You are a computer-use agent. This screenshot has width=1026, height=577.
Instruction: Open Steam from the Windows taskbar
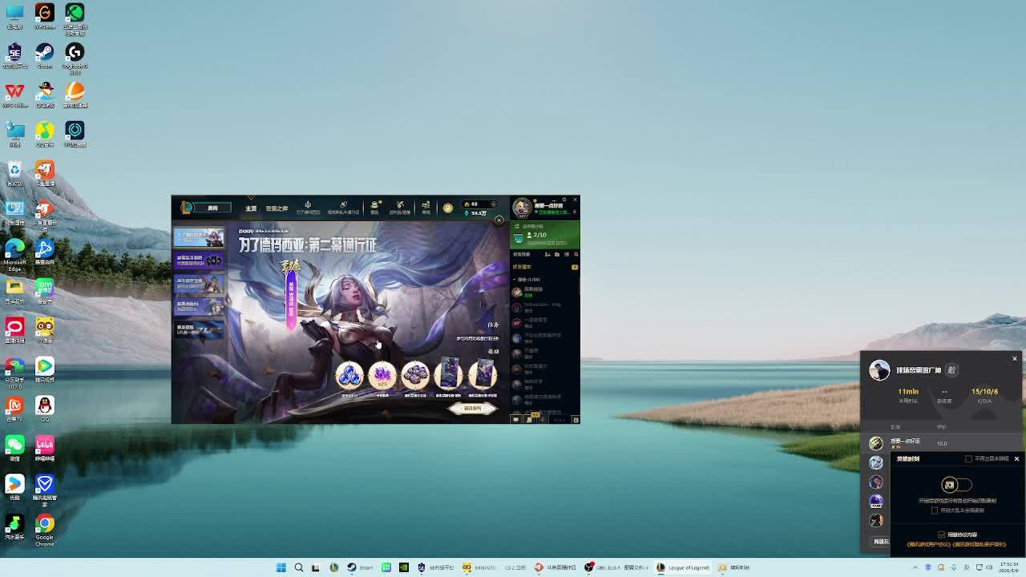352,567
